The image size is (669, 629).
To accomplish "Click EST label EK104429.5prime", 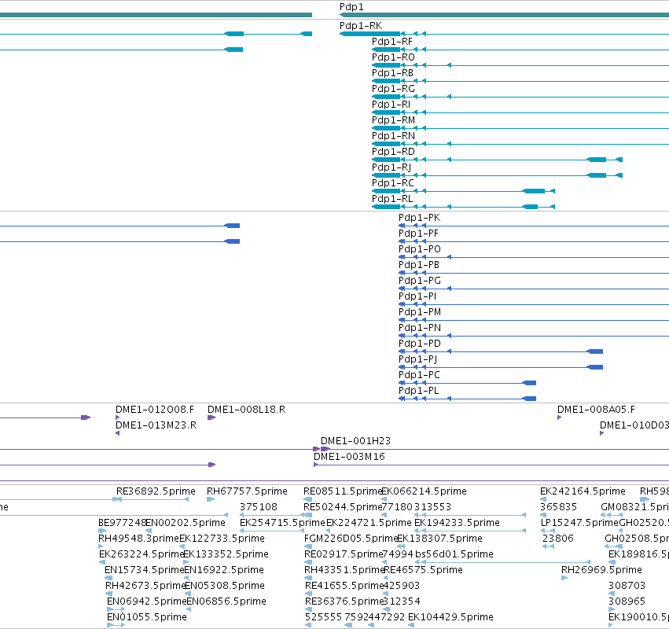I will tap(450, 617).
